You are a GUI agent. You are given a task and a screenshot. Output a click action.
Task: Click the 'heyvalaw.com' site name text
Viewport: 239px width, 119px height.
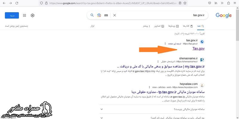tap(189, 84)
